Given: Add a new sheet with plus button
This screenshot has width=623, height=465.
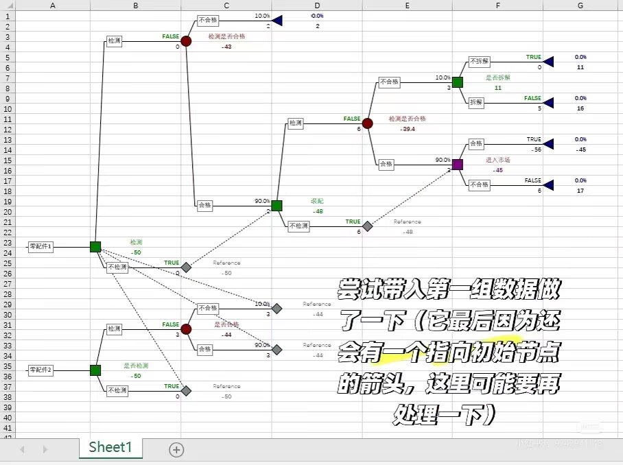Looking at the screenshot, I should coord(176,450).
